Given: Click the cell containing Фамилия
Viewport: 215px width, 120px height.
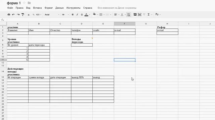Looking at the screenshot, I should pos(17,30).
